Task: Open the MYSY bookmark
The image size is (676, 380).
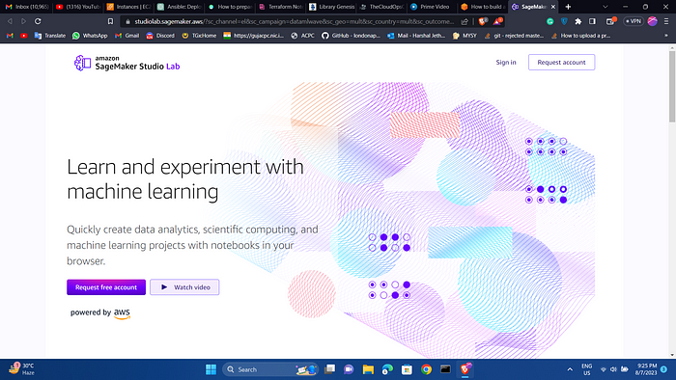Action: point(465,36)
